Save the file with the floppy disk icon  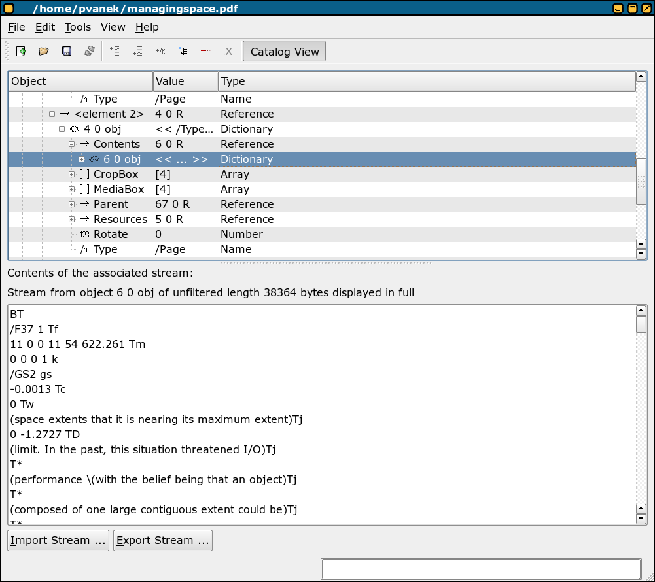[67, 51]
